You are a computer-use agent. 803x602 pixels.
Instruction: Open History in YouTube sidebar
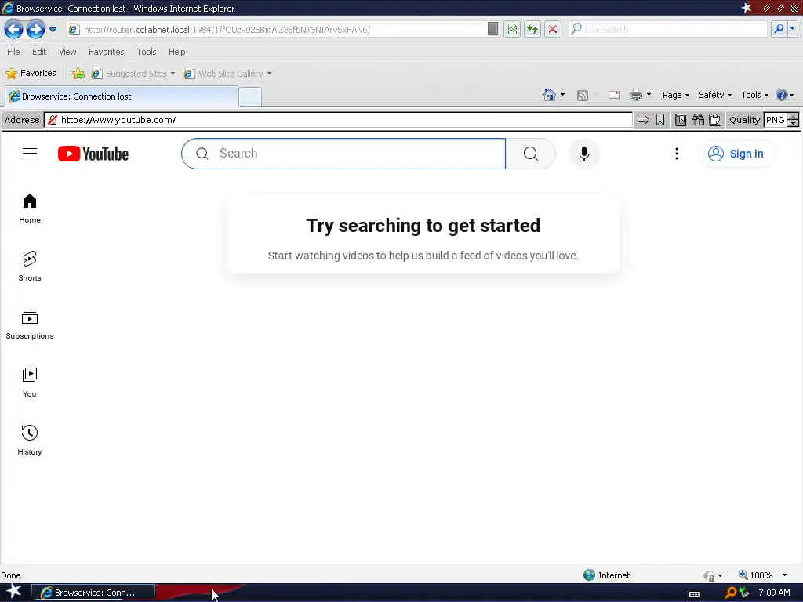pyautogui.click(x=30, y=441)
